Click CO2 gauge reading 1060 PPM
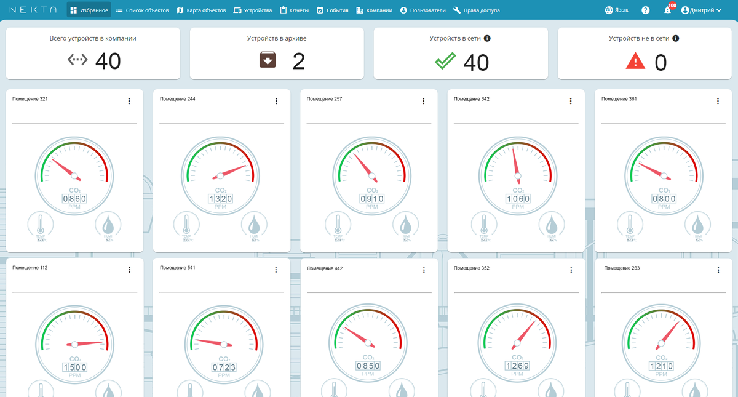738x397 pixels. 518,175
